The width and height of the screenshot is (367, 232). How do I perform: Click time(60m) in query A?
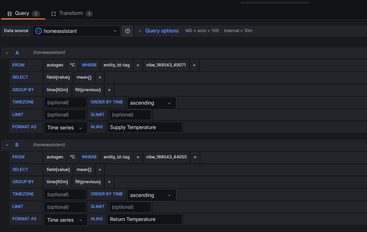click(x=57, y=90)
